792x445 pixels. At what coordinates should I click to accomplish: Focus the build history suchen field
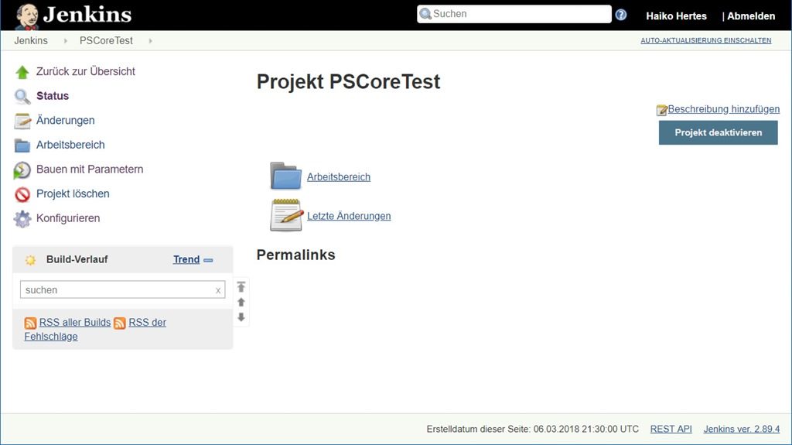pyautogui.click(x=116, y=290)
